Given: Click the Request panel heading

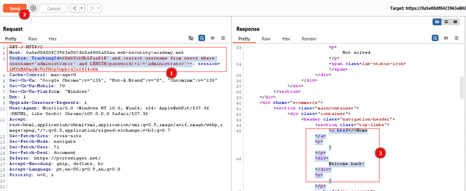Looking at the screenshot, I should (13, 29).
